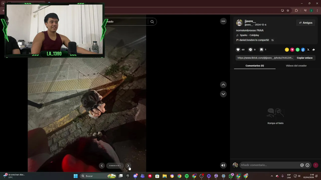Share the post to X

308,50
